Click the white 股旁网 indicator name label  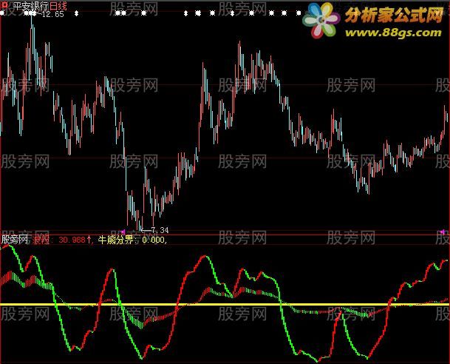pos(14,239)
